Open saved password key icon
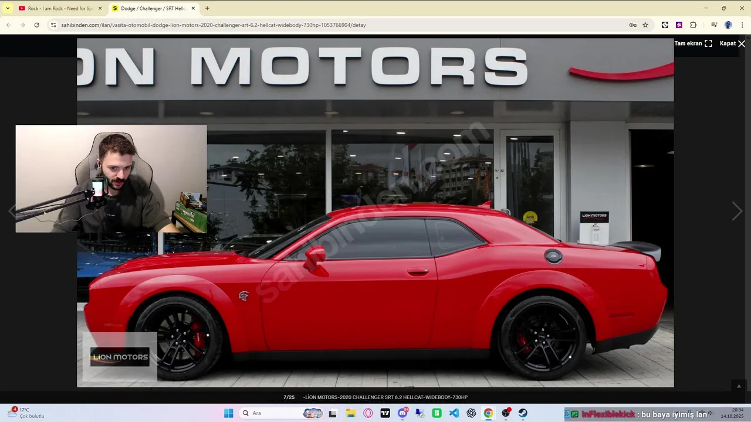The height and width of the screenshot is (422, 751). click(632, 25)
